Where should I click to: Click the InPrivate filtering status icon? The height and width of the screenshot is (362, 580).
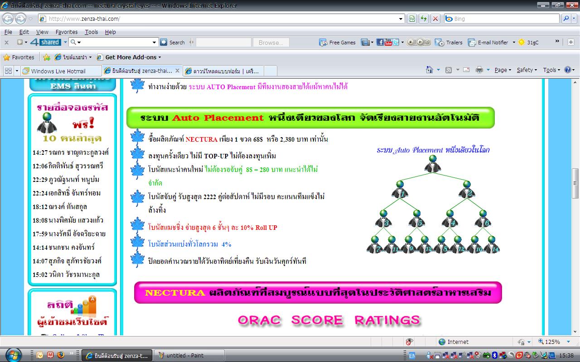click(x=409, y=342)
